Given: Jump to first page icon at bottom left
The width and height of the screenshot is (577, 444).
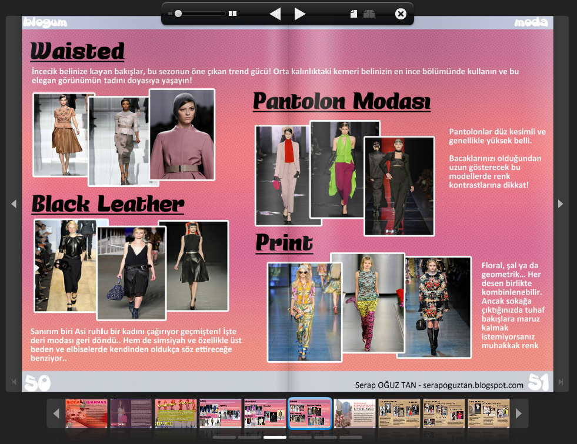Looking at the screenshot, I should pyautogui.click(x=14, y=382).
